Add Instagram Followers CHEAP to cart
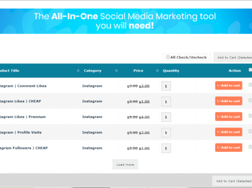This screenshot has width=252, height=188. coord(229,147)
